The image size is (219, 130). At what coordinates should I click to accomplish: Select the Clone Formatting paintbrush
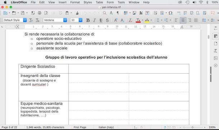[77, 13]
